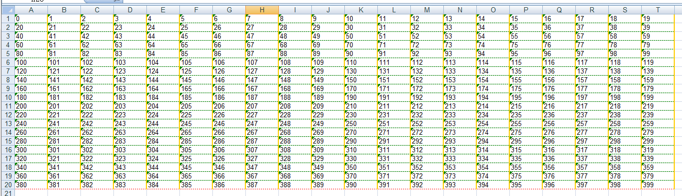Click cell containing 88

tap(295, 54)
